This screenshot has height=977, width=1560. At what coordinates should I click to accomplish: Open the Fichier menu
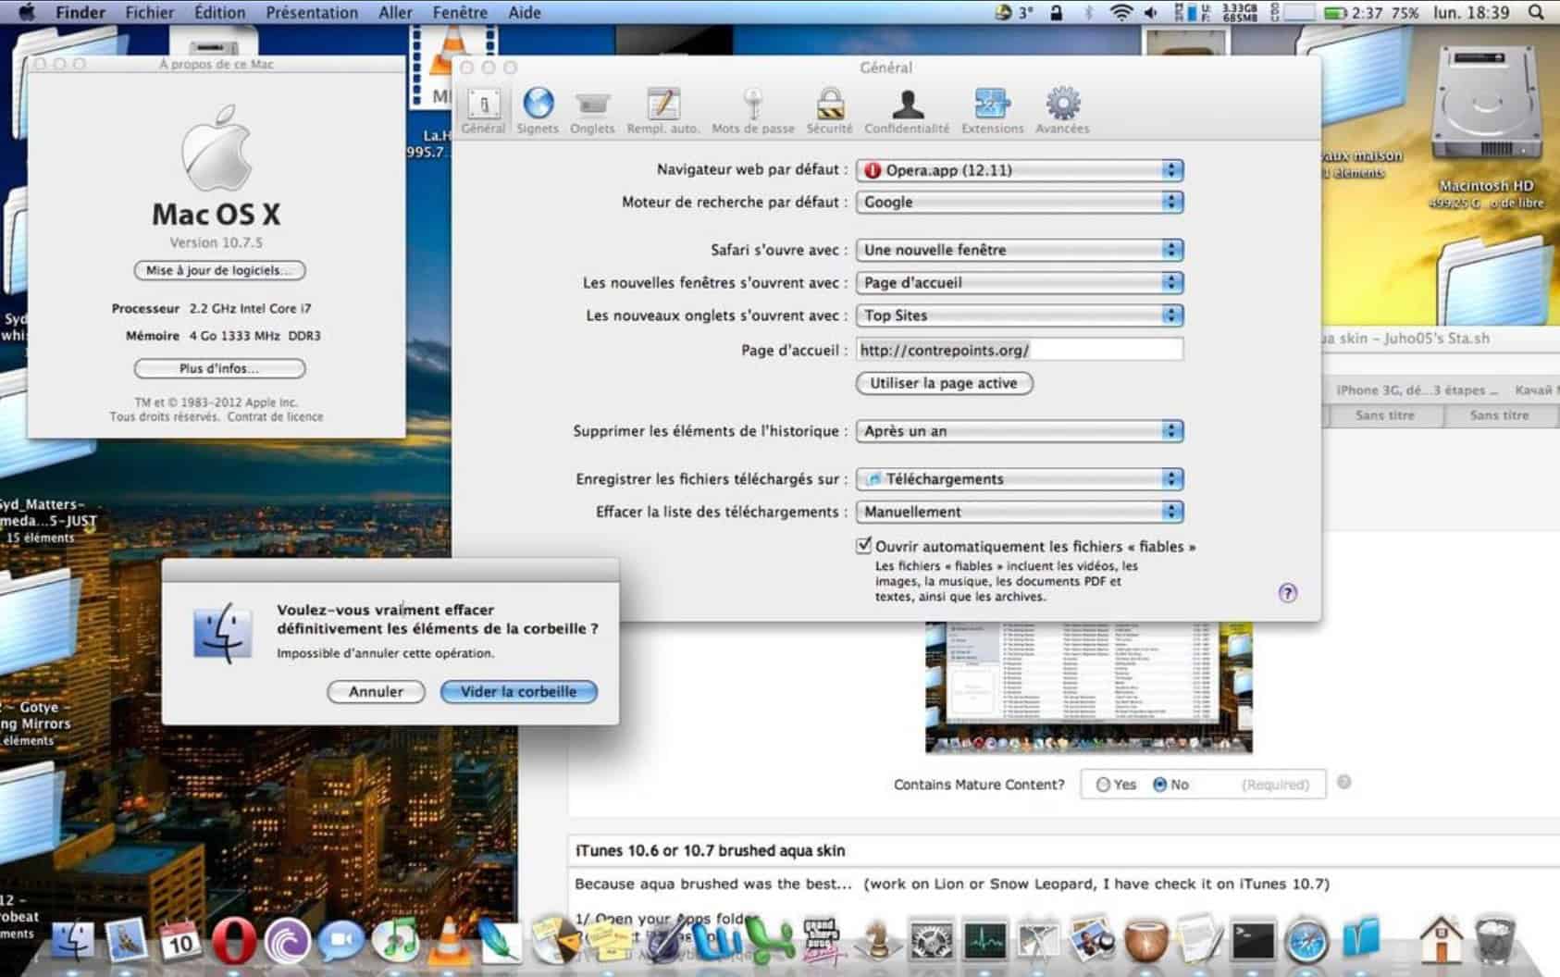point(149,12)
